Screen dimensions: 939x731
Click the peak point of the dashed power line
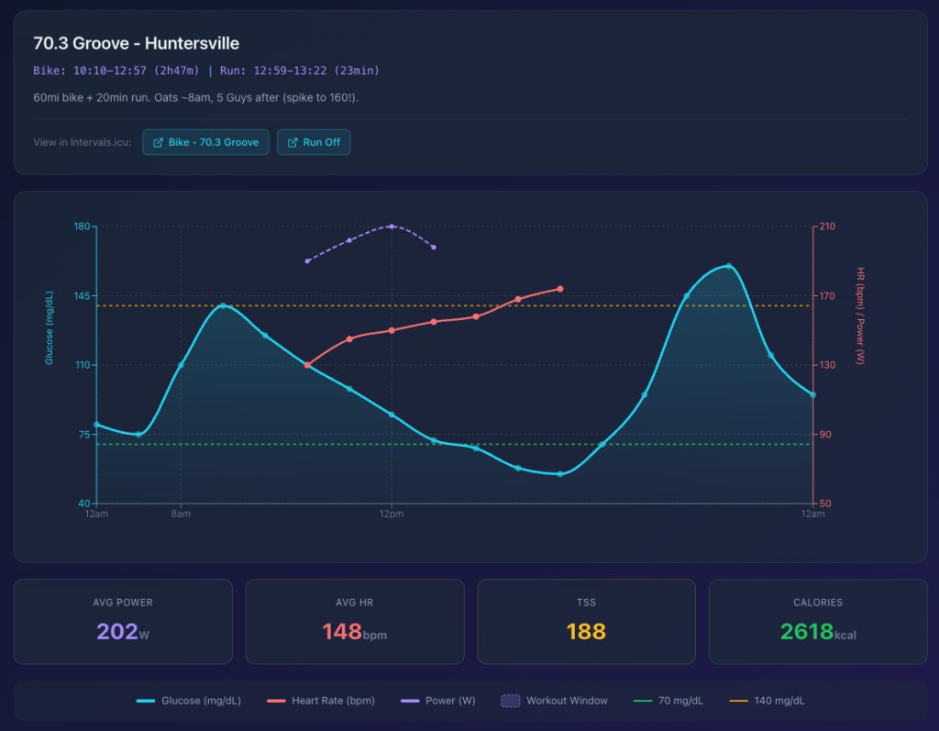click(392, 226)
